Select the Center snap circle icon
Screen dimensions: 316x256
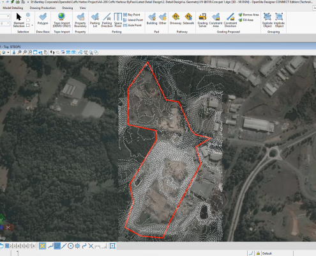(70, 246)
